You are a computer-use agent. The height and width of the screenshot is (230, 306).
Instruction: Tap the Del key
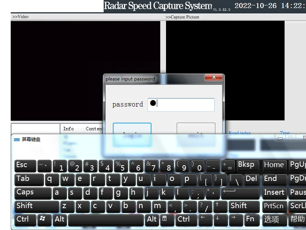[252, 179]
